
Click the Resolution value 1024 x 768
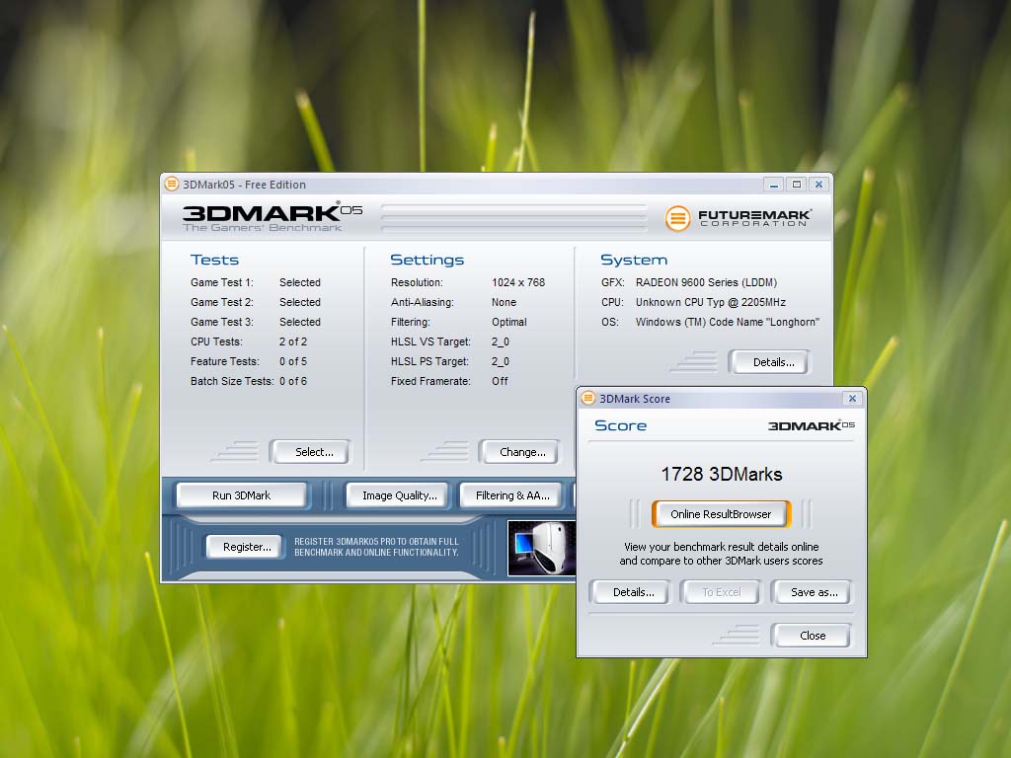518,282
